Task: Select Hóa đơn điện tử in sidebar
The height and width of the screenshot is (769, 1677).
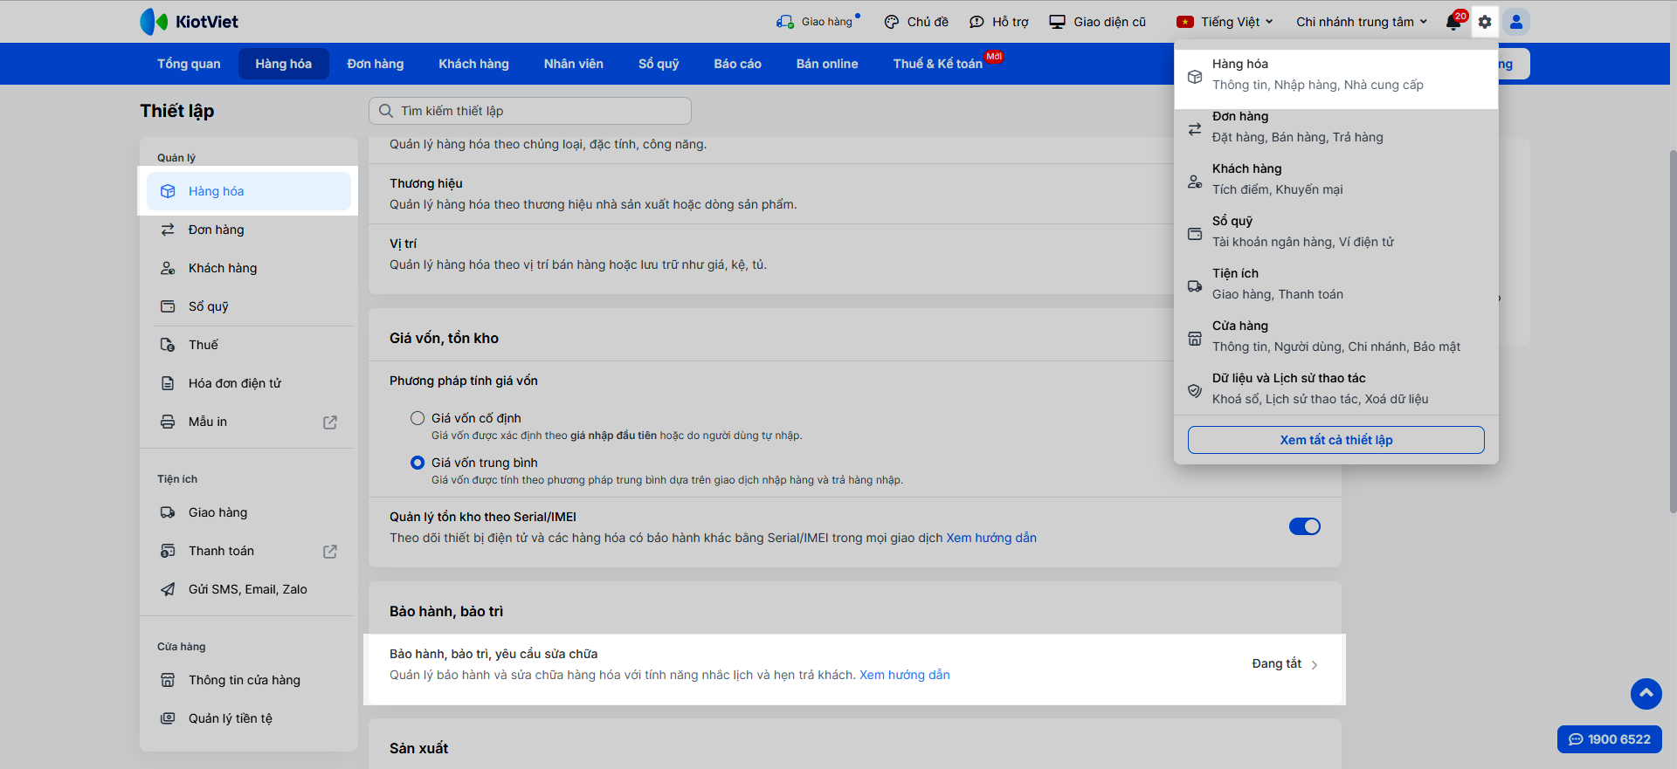Action: pyautogui.click(x=249, y=383)
